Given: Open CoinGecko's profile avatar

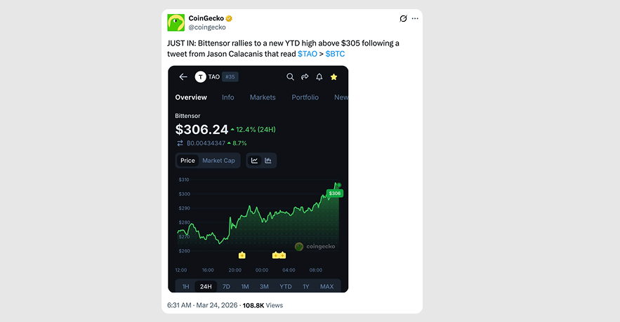Looking at the screenshot, I should (x=176, y=22).
